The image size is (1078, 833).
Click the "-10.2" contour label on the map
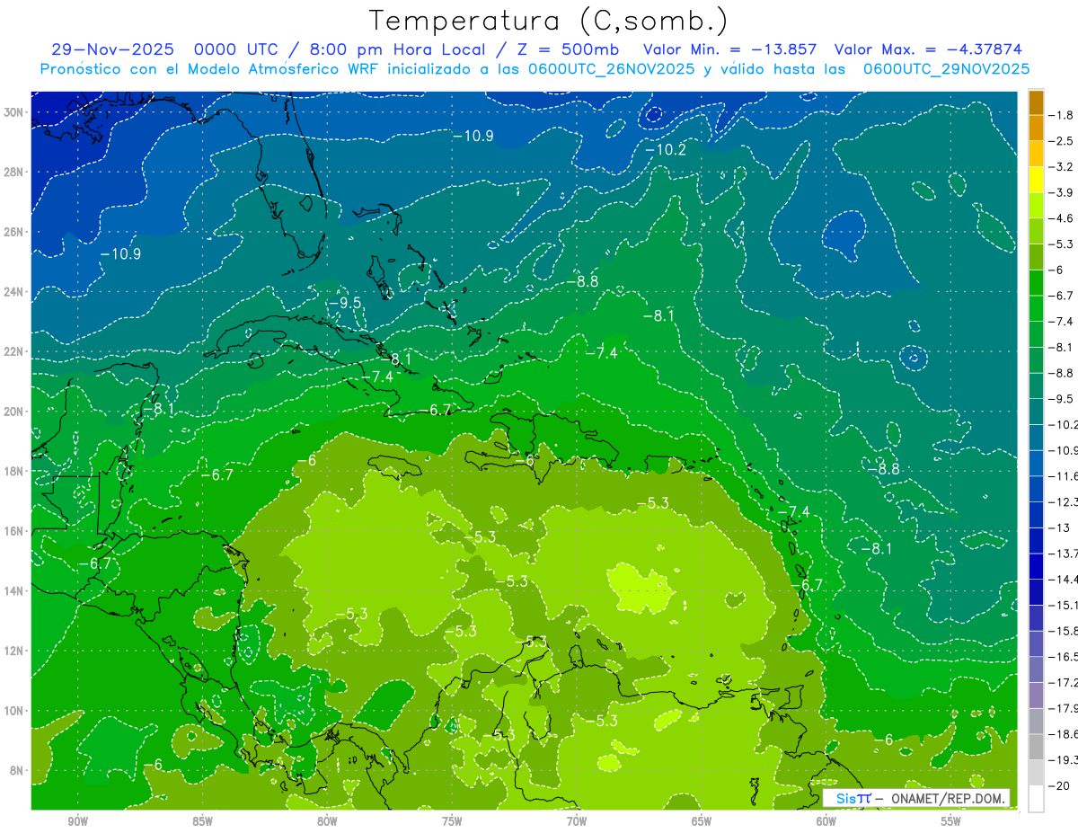[667, 150]
